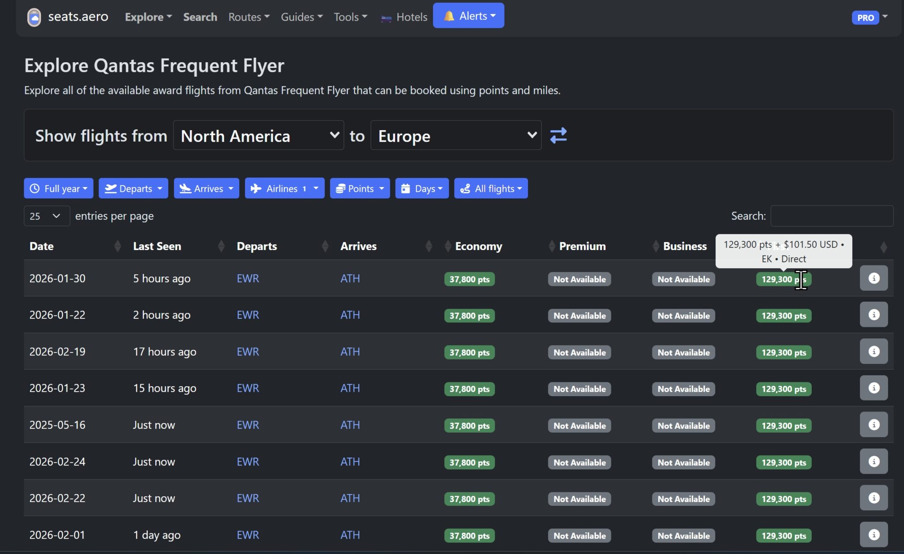Image resolution: width=904 pixels, height=554 pixels.
Task: Click the "Explore Qantas Frequent Flyer" heading
Action: click(154, 66)
